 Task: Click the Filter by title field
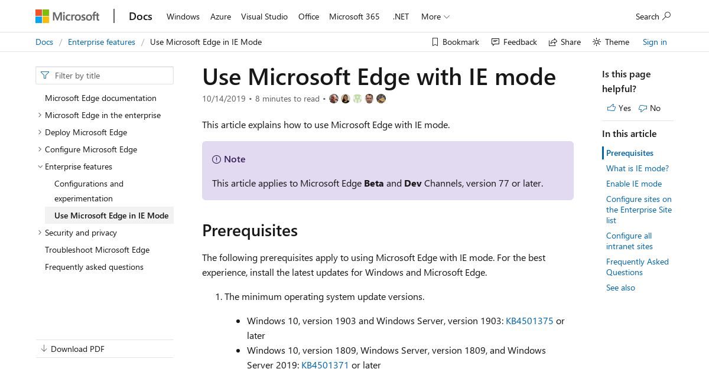tap(105, 76)
